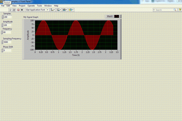182x121 pixels.
Task: Click the Samples value field showing 200
Action: coord(8,17)
